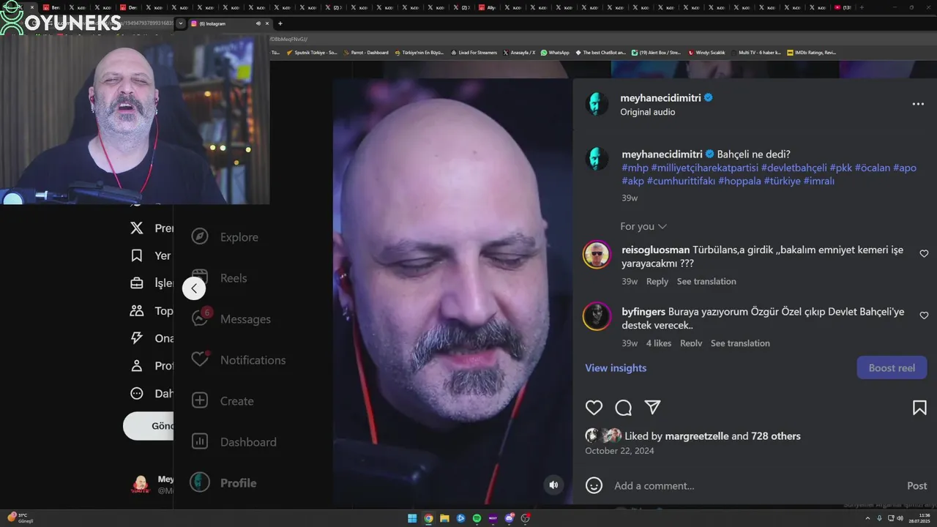The height and width of the screenshot is (527, 937).
Task: Open Parrot - Dashboard bookmark
Action: [365, 53]
